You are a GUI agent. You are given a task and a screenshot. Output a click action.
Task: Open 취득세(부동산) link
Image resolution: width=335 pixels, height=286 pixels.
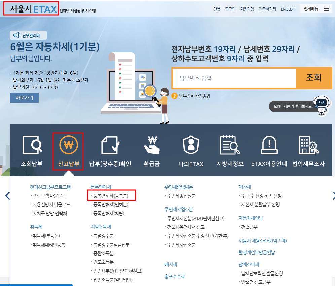(x=46, y=236)
